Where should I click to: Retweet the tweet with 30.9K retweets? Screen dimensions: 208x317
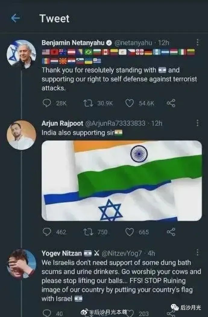pos(88,103)
